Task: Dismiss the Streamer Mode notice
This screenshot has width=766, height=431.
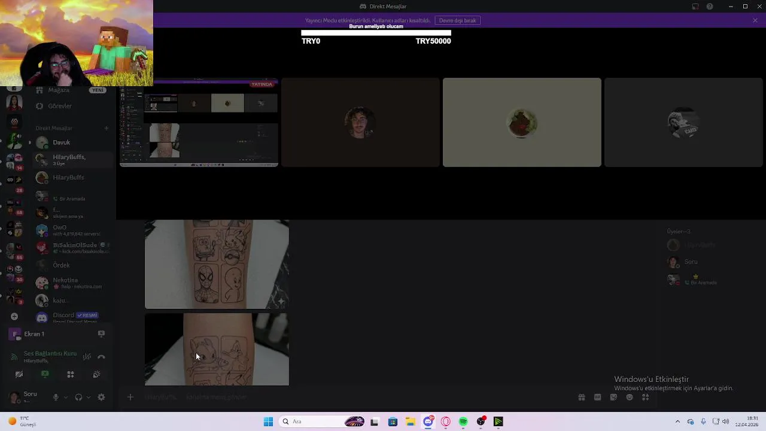Action: 755,20
